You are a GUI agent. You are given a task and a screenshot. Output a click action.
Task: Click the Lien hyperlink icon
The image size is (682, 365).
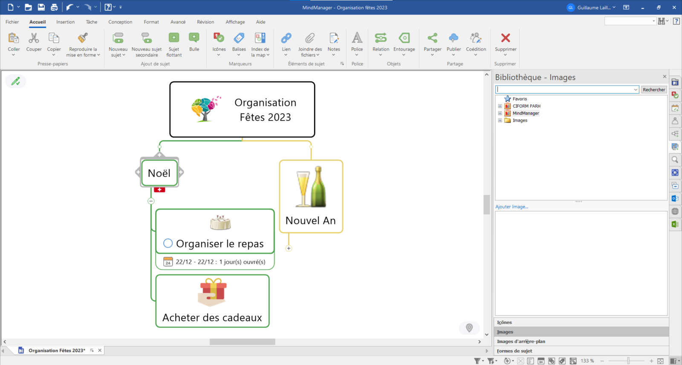[x=286, y=39]
